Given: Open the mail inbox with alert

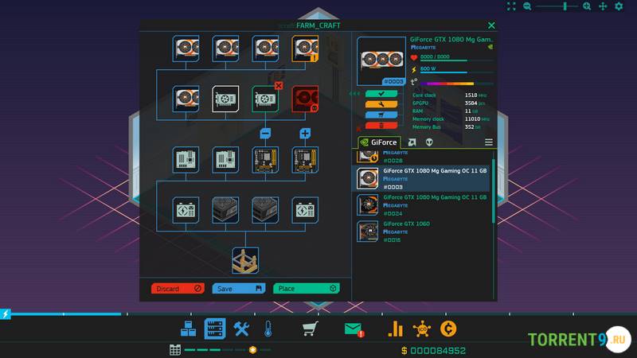Looking at the screenshot, I should tap(354, 329).
